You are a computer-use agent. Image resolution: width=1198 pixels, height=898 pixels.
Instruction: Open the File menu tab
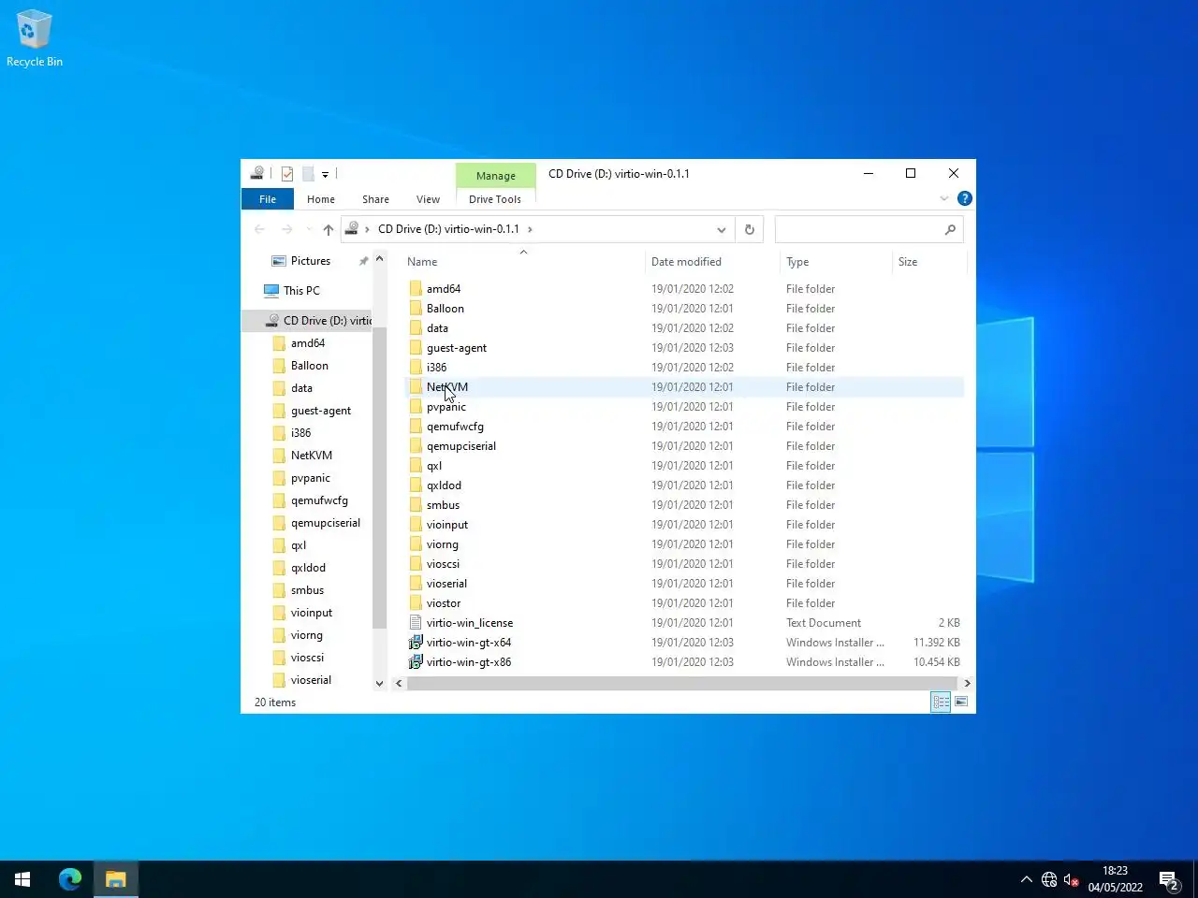click(268, 199)
